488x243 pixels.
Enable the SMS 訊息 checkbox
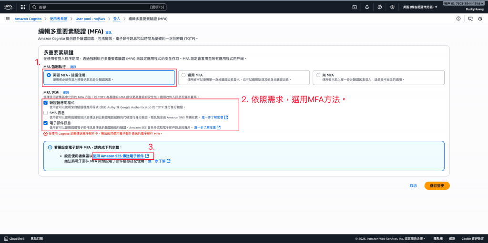pyautogui.click(x=45, y=113)
